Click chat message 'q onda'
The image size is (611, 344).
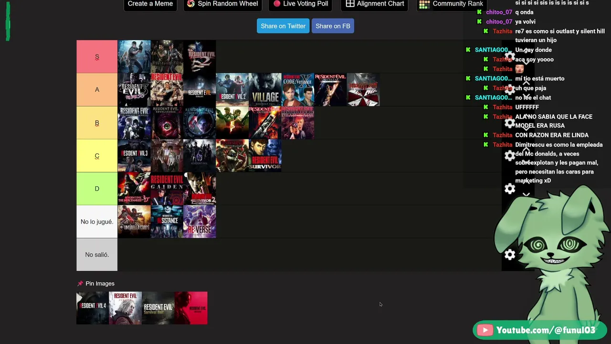pos(524,12)
